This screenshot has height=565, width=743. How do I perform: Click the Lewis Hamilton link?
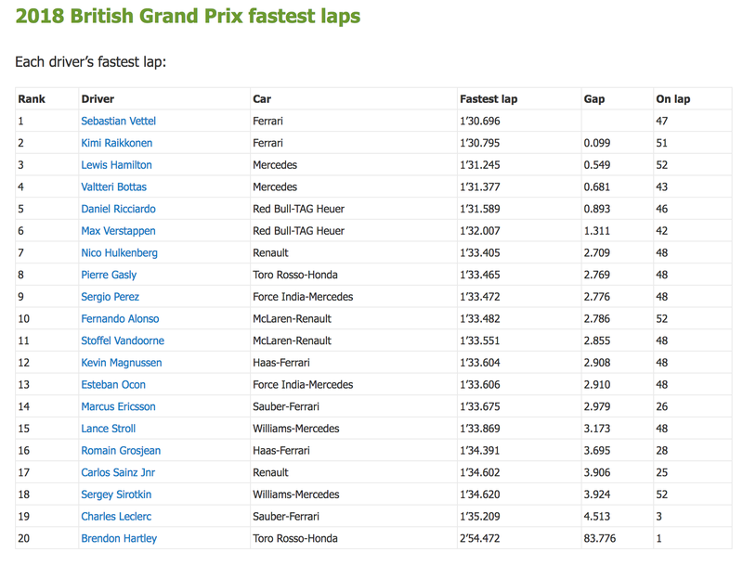117,165
